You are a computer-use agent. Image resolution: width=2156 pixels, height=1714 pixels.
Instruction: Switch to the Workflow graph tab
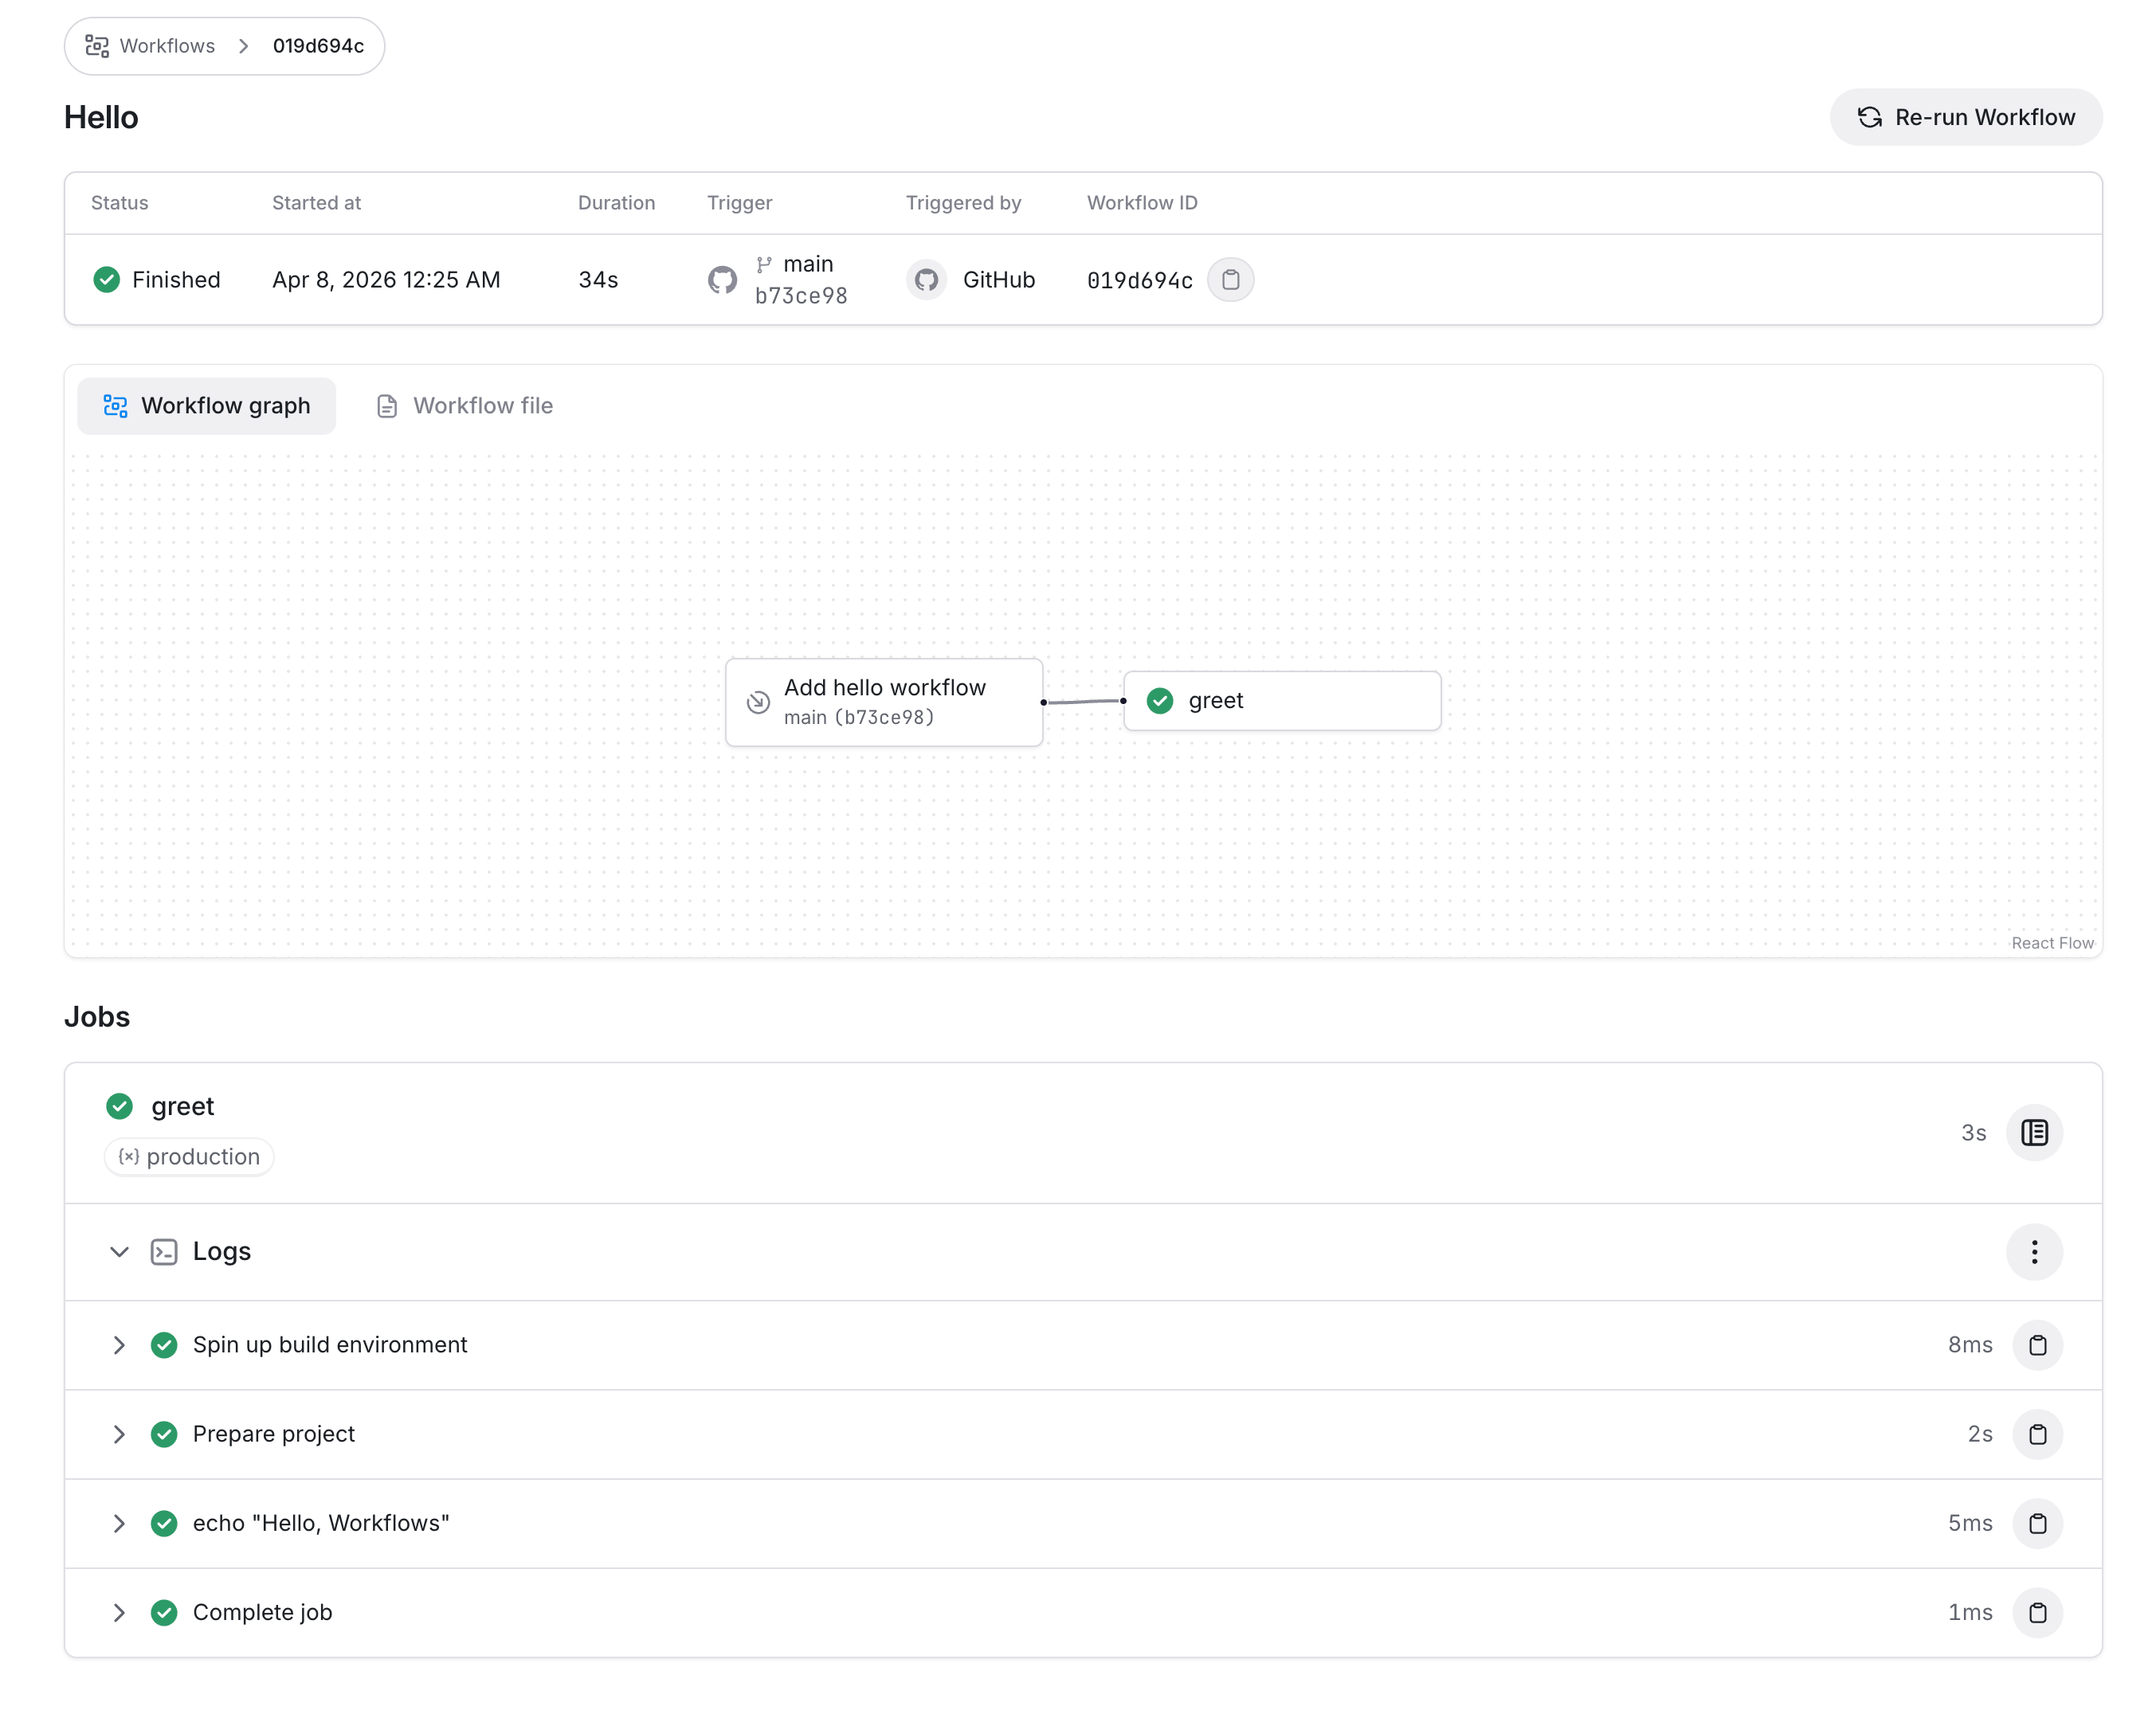[207, 405]
